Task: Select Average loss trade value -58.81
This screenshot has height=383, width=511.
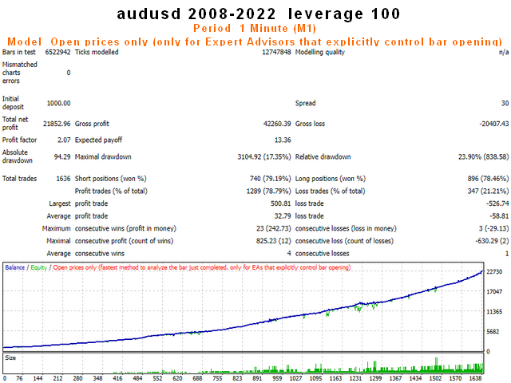Action: pyautogui.click(x=499, y=216)
